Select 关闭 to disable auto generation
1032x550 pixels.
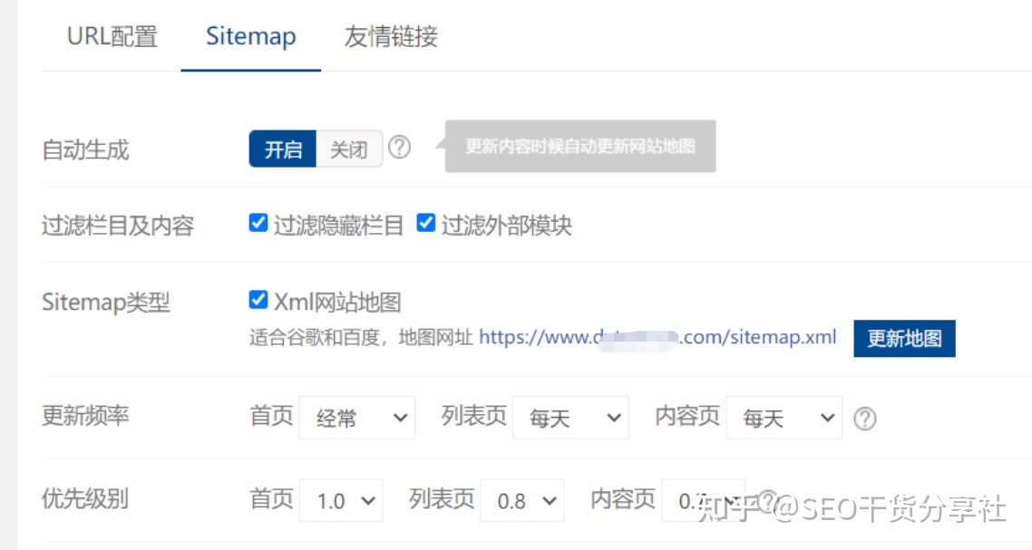(348, 150)
